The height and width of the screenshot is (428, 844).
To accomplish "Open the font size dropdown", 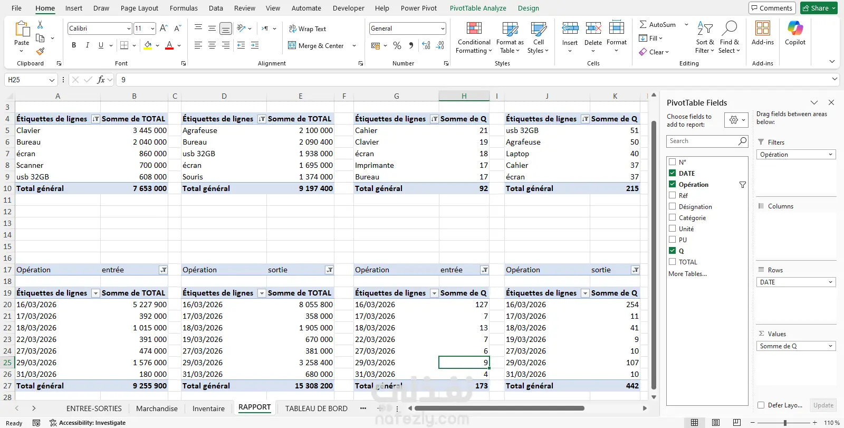I will [152, 28].
